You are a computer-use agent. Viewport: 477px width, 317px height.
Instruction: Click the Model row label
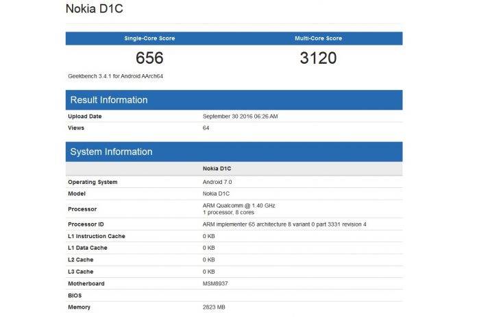(x=77, y=193)
